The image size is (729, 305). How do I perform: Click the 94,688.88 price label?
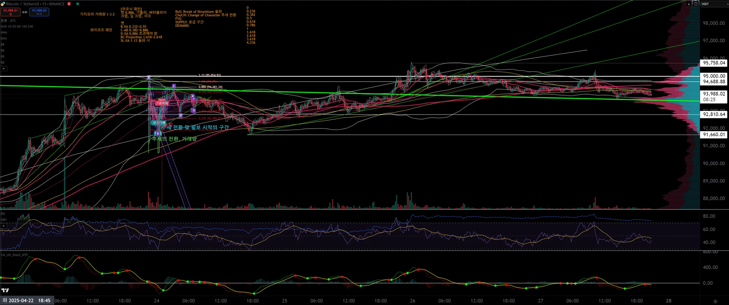click(714, 82)
